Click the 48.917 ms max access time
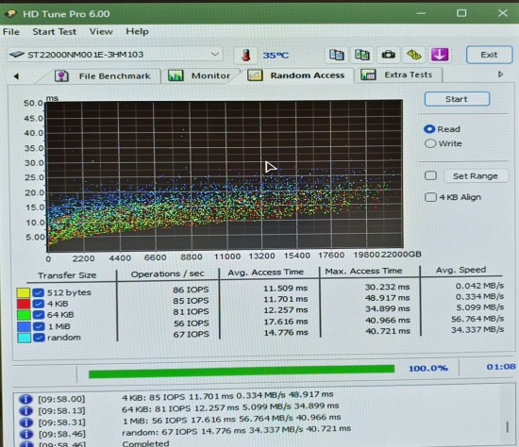This screenshot has height=447, width=519. click(387, 298)
